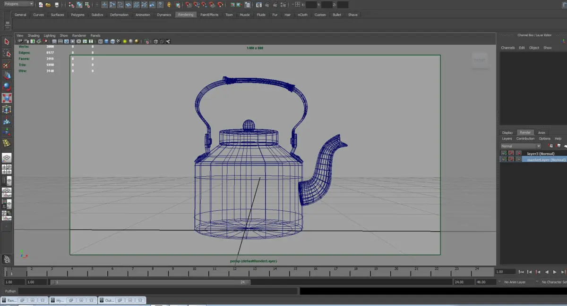Click the Save Scene disk icon
Screen dimensions: 567x306
[x=57, y=5]
